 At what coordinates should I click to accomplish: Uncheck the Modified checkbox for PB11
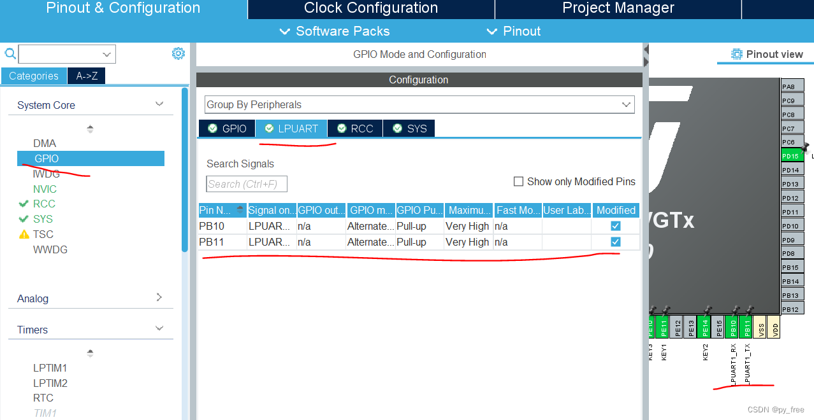click(x=614, y=241)
